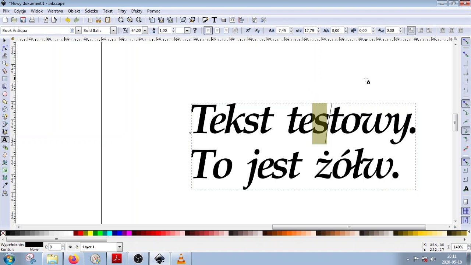Toggle align text center
The height and width of the screenshot is (265, 471).
click(x=217, y=31)
